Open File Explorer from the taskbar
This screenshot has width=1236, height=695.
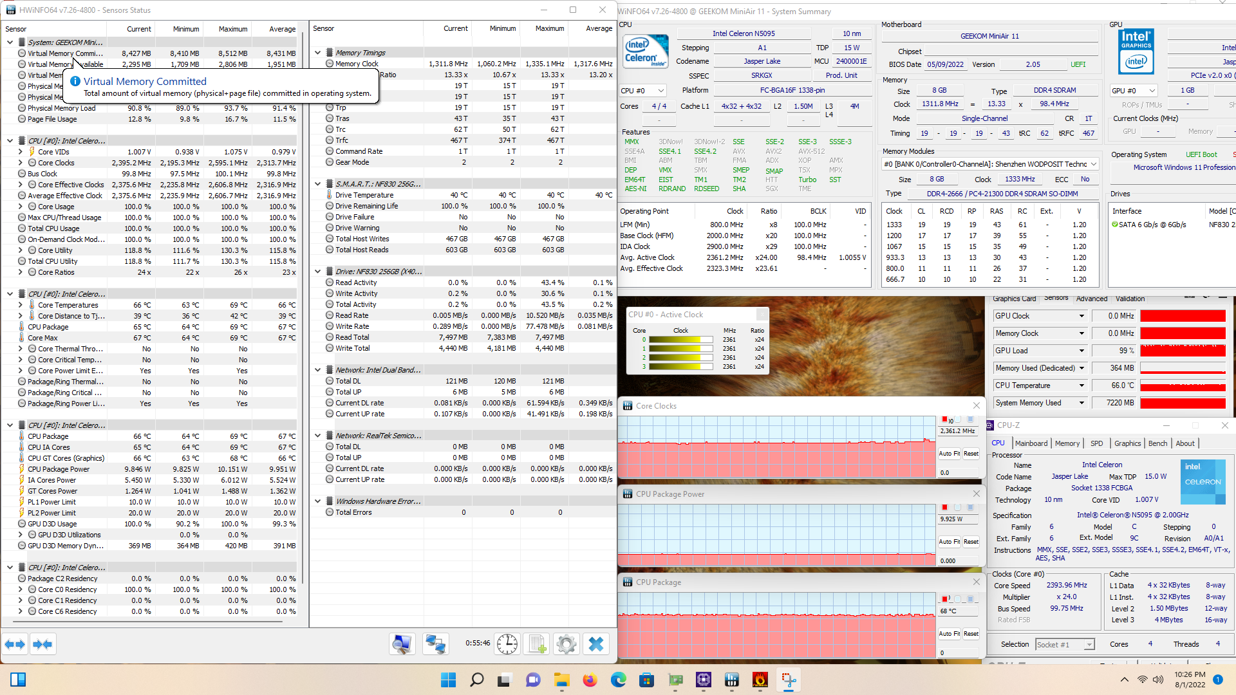(x=561, y=680)
